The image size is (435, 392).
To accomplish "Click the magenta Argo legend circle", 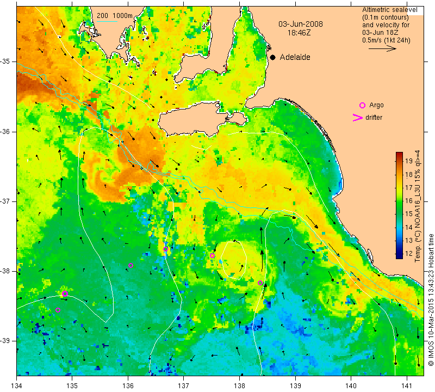I will 362,105.
